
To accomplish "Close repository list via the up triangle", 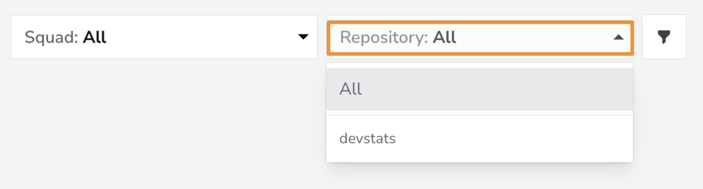I will 618,37.
